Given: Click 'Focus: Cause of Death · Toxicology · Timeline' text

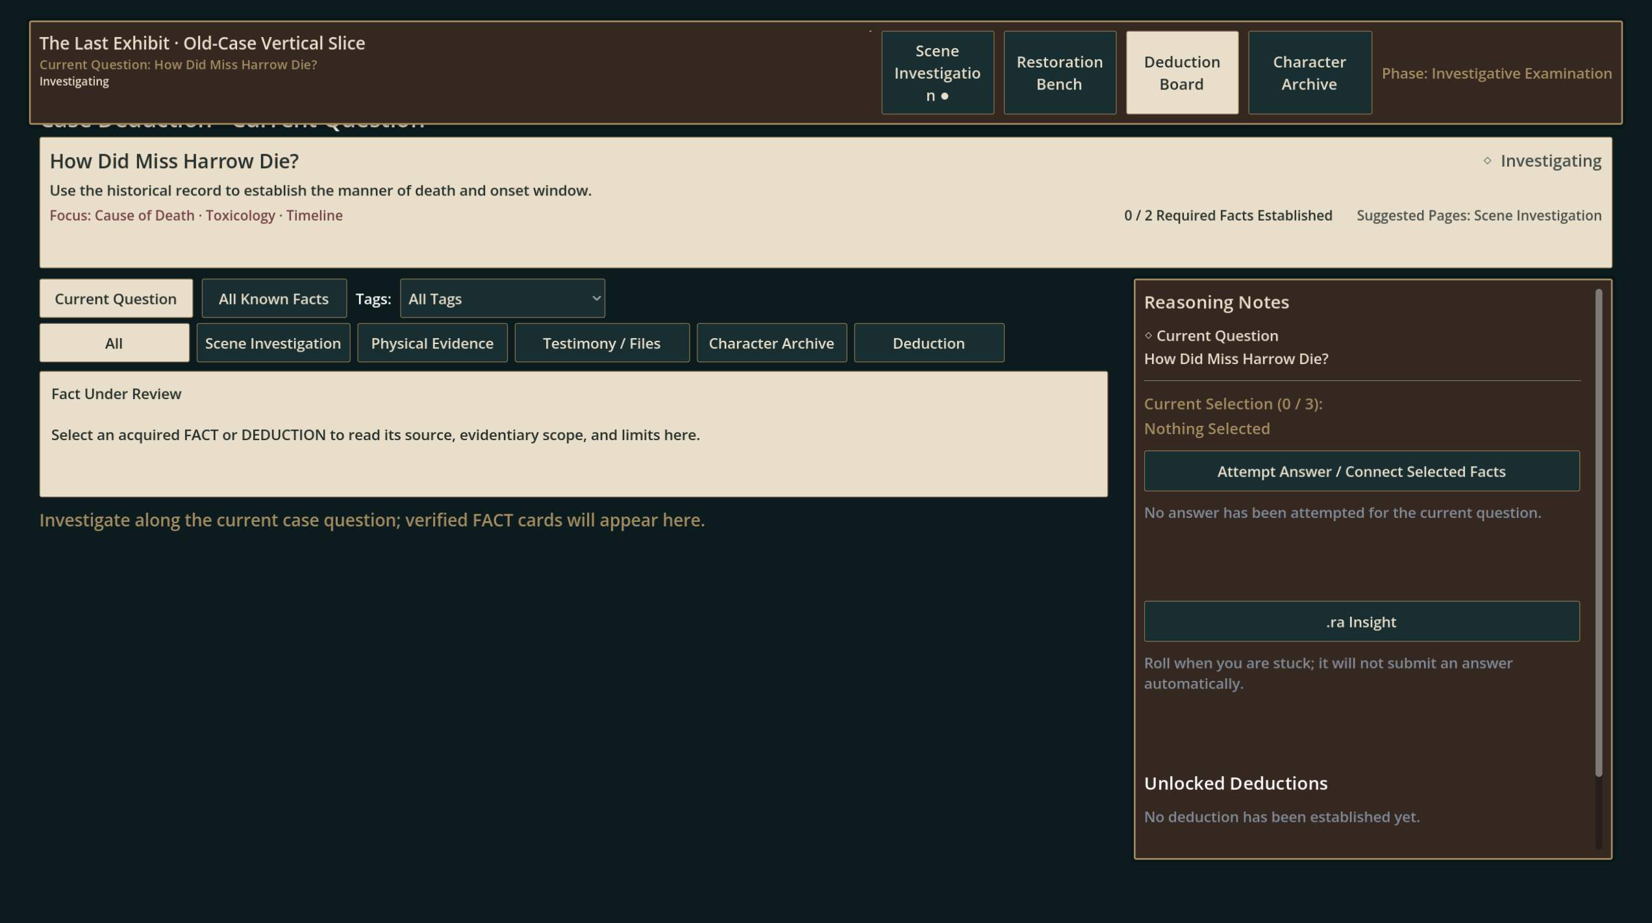Looking at the screenshot, I should pyautogui.click(x=196, y=215).
